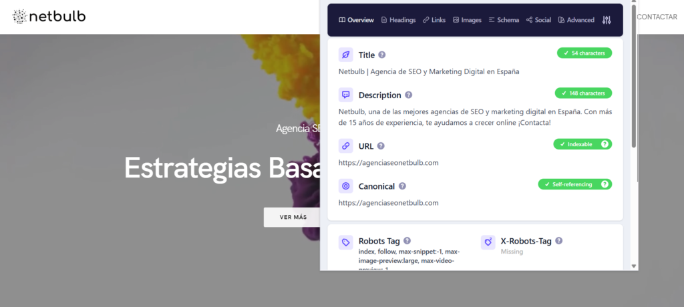Viewport: 684px width, 307px height.
Task: Click the help icon next to X-Robots-Tag
Action: [x=559, y=241]
